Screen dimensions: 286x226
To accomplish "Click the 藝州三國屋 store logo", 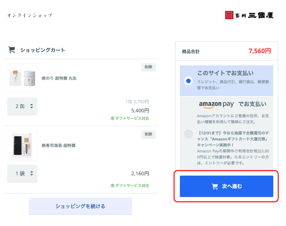I will (249, 15).
